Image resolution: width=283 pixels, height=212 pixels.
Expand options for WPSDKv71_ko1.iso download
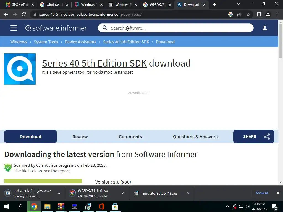point(123,193)
